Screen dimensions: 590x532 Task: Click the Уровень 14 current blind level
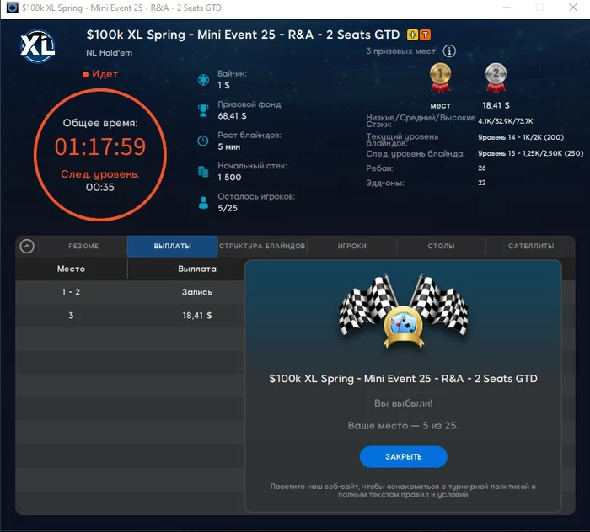[521, 137]
